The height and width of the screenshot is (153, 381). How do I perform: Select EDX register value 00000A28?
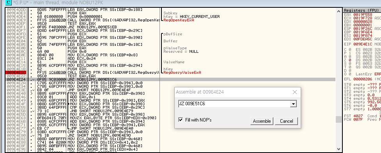click(x=363, y=22)
